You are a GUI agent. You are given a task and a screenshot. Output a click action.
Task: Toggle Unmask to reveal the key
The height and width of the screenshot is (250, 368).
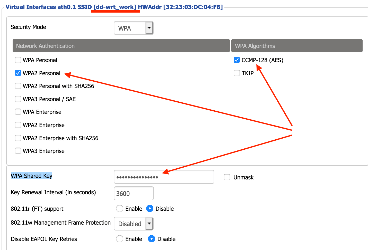click(x=227, y=177)
